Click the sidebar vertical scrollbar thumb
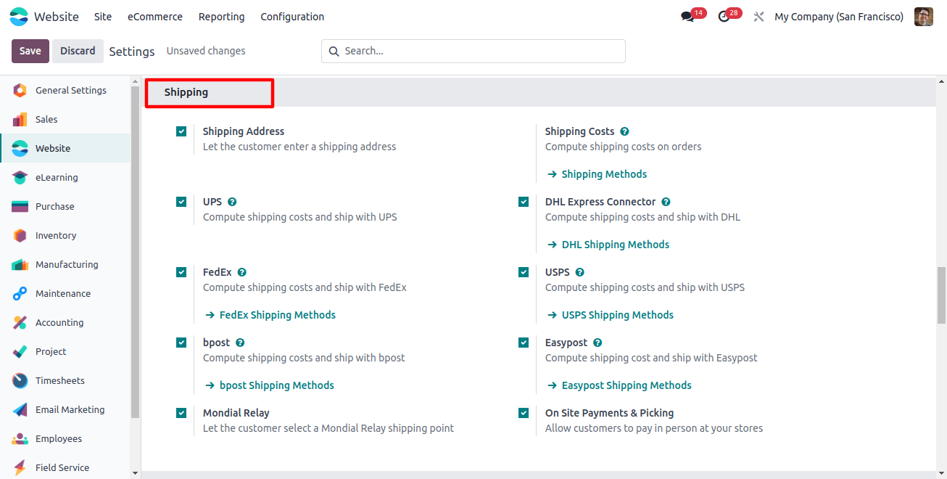947x479 pixels. click(135, 253)
